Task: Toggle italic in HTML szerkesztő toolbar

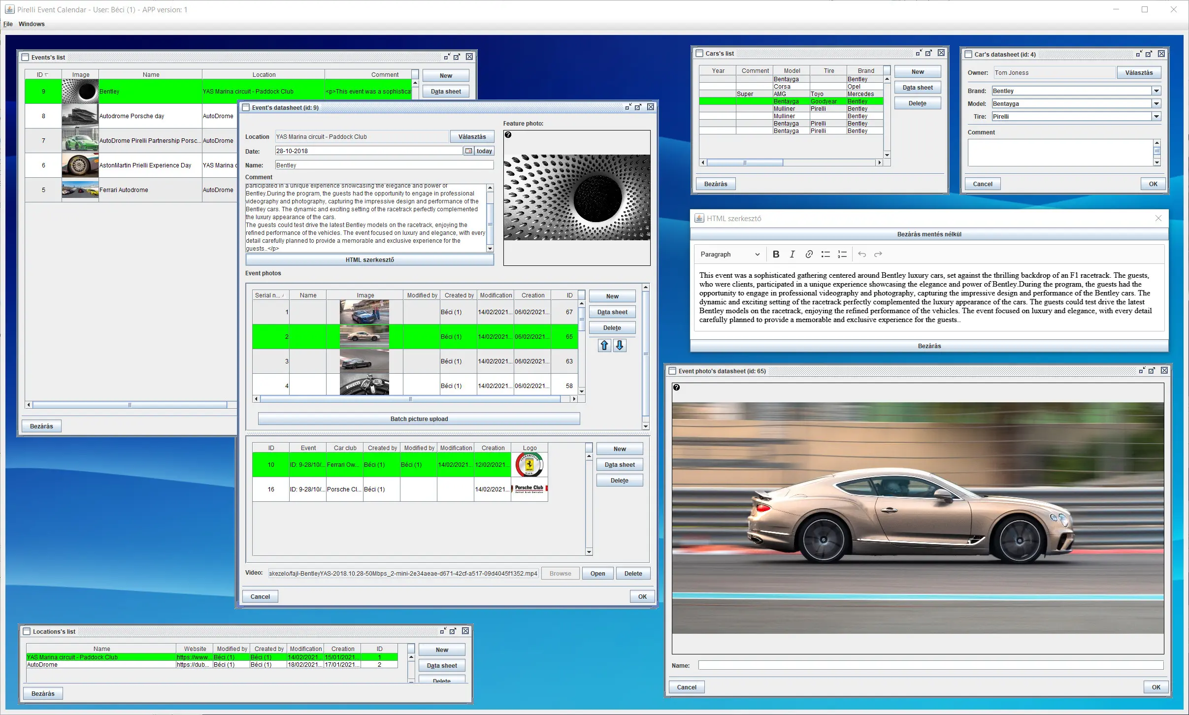Action: pyautogui.click(x=792, y=254)
